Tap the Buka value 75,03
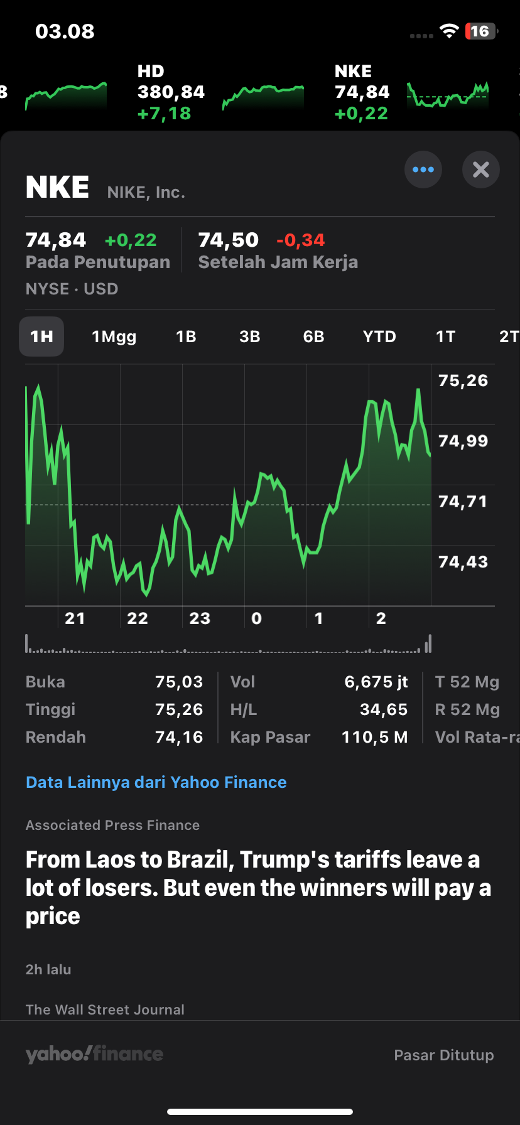 (x=179, y=682)
